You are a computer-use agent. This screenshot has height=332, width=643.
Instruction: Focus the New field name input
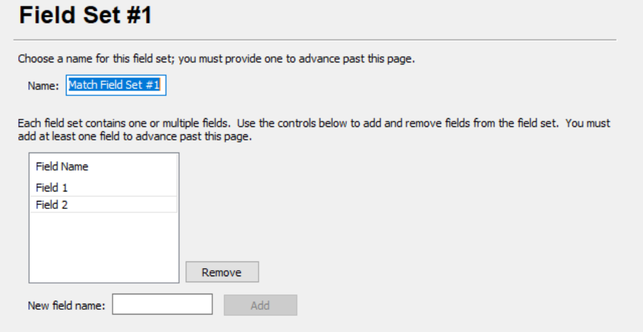162,304
